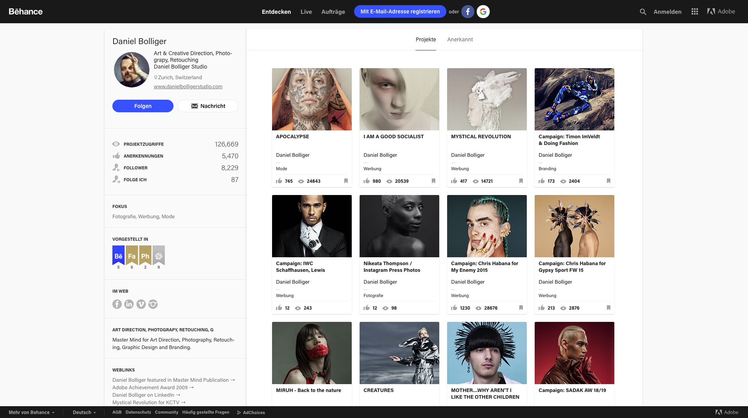Click thumbs-up on My Enemy 2015 campaign
748x418 pixels.
pyautogui.click(x=454, y=308)
